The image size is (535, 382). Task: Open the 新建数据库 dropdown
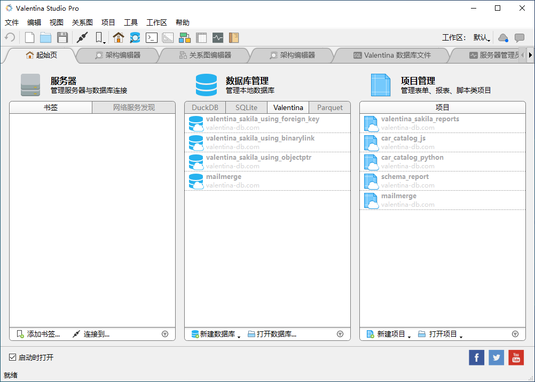[216, 334]
